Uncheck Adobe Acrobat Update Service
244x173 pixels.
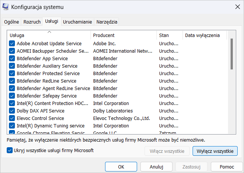pos(12,44)
